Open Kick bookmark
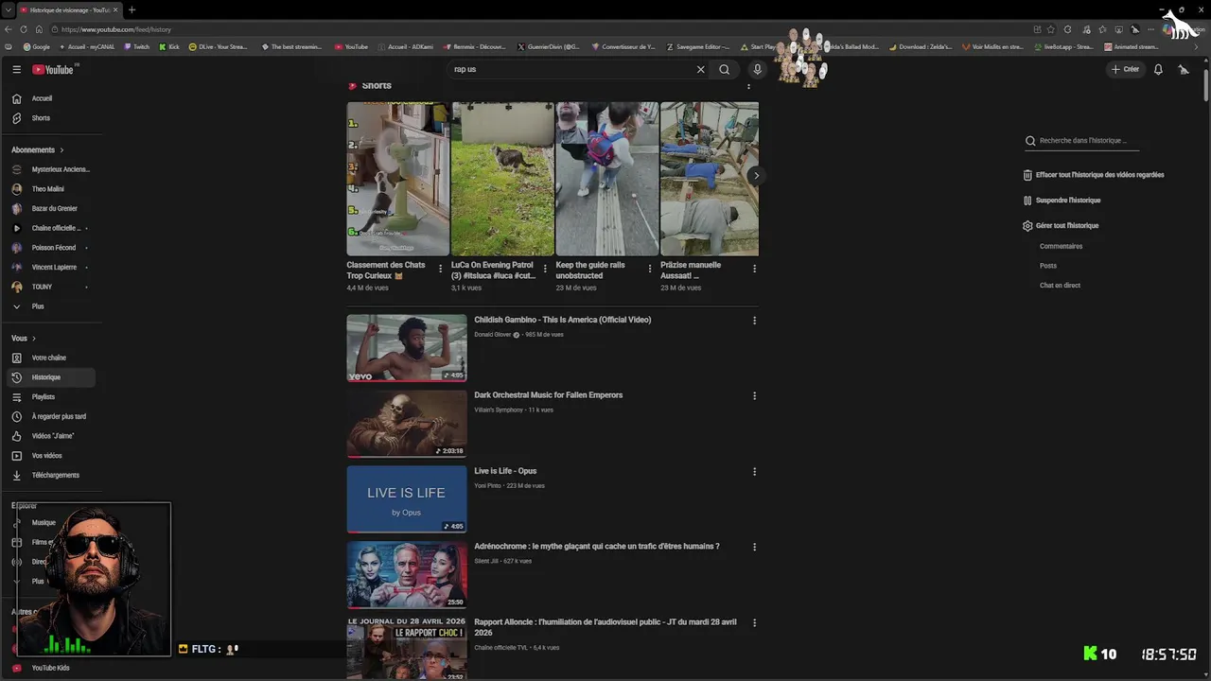1211x681 pixels. (x=169, y=46)
